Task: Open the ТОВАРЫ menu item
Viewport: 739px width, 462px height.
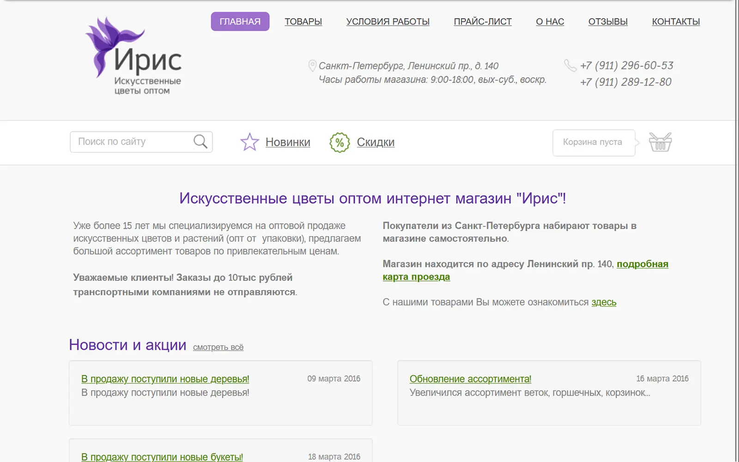Action: point(303,22)
